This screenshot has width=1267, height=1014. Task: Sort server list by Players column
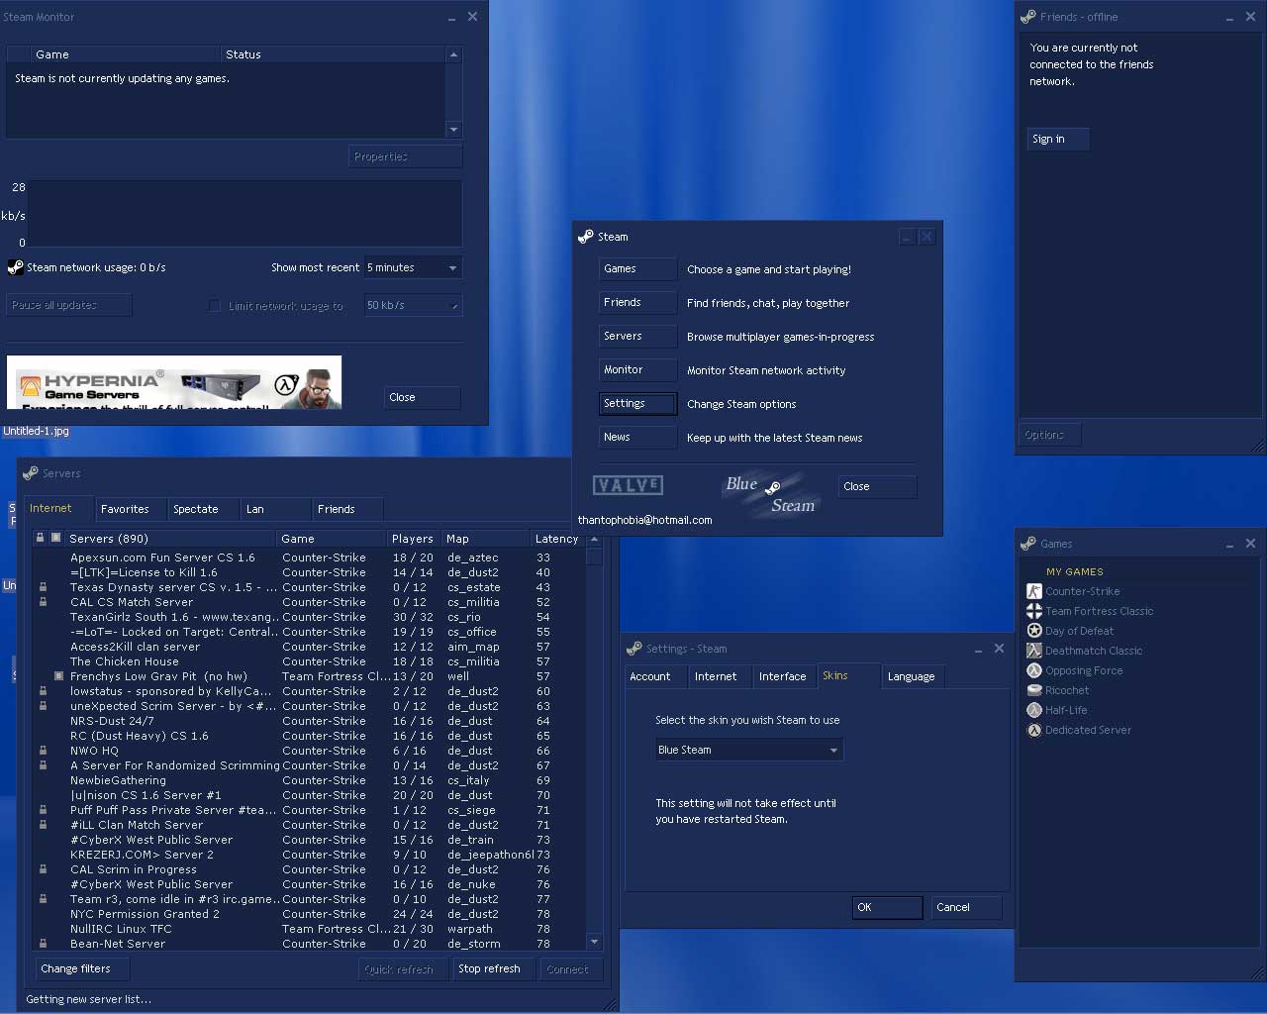click(x=414, y=539)
